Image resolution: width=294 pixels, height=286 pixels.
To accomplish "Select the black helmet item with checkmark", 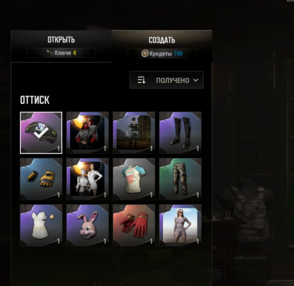I will pos(41,133).
